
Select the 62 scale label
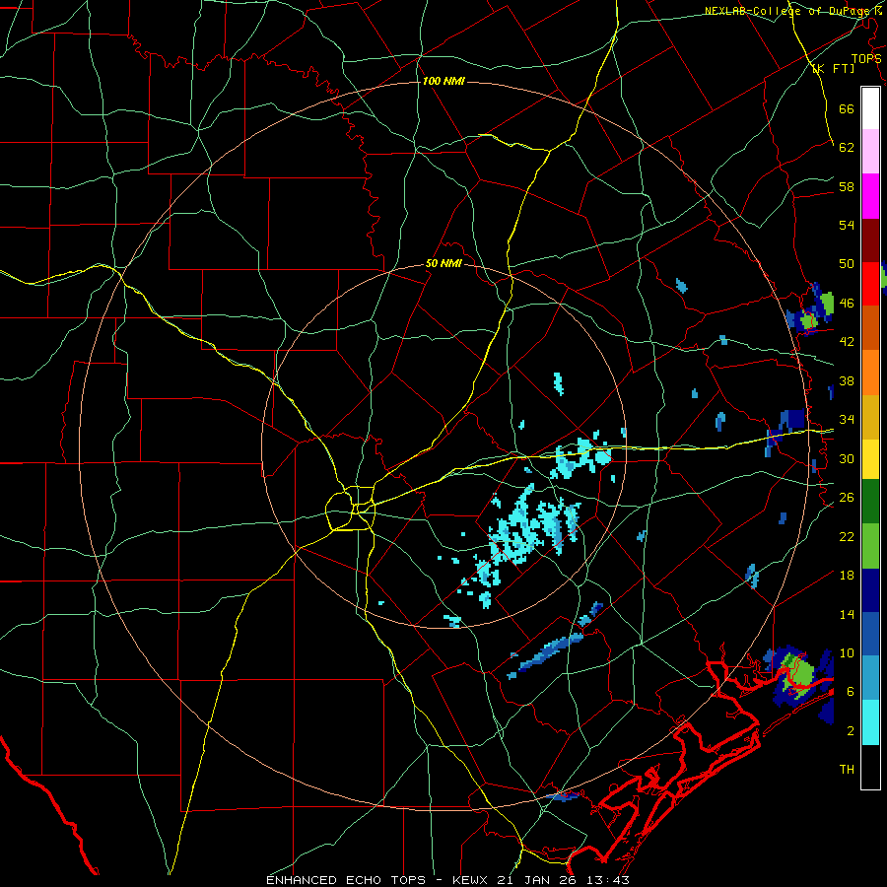point(847,147)
